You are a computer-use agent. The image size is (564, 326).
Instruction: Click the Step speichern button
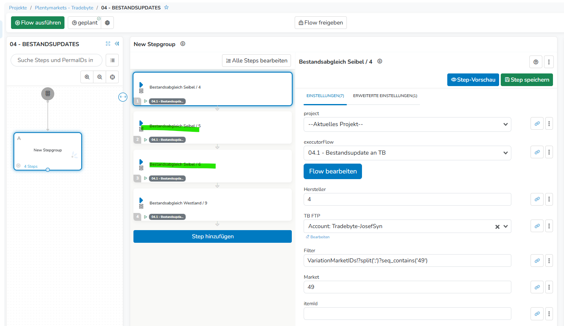pyautogui.click(x=526, y=80)
